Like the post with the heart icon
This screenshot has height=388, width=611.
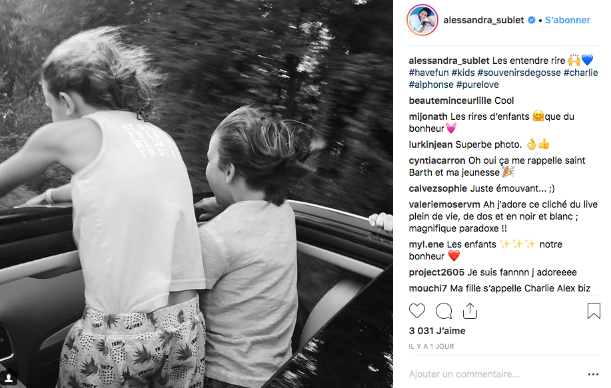417,311
